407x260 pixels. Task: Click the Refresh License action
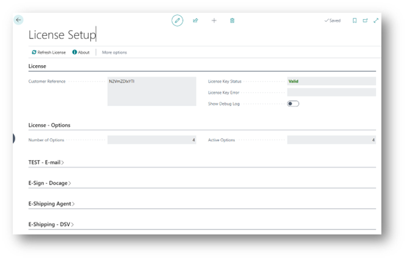tap(49, 52)
